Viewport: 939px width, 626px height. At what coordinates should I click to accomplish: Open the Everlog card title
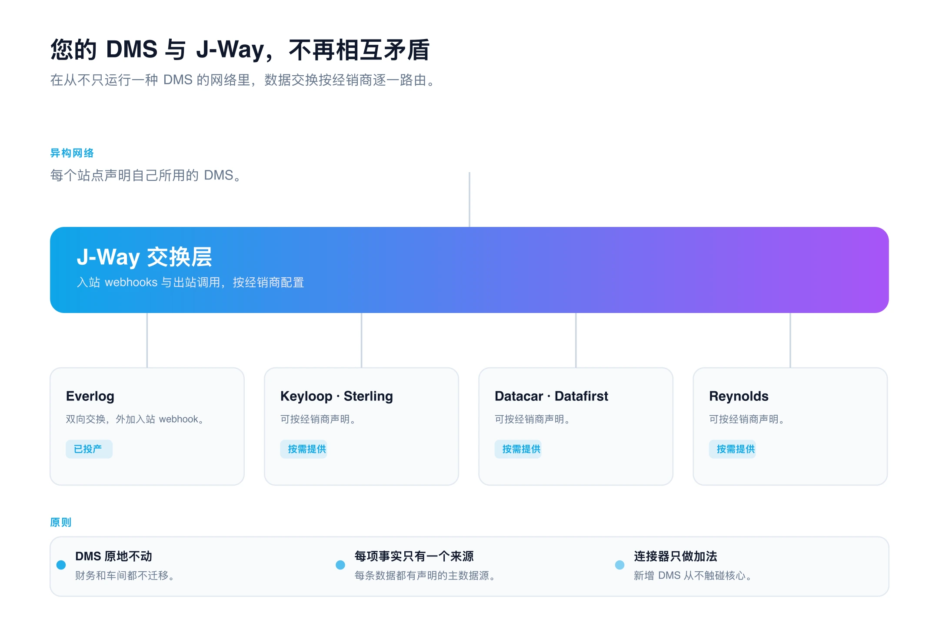click(90, 396)
